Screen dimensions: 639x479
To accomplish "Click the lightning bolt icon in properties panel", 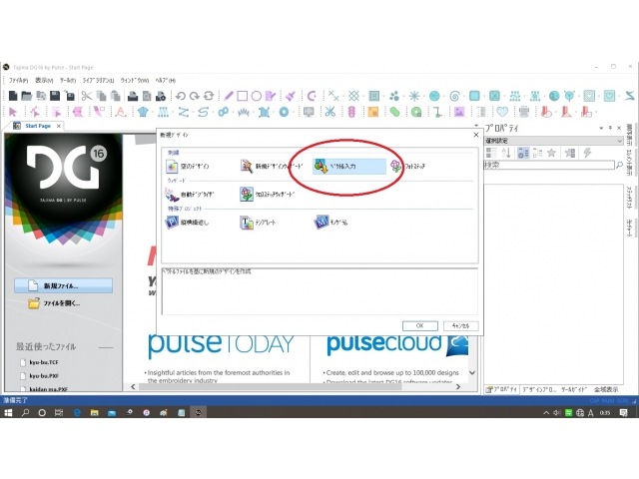I will click(x=587, y=153).
